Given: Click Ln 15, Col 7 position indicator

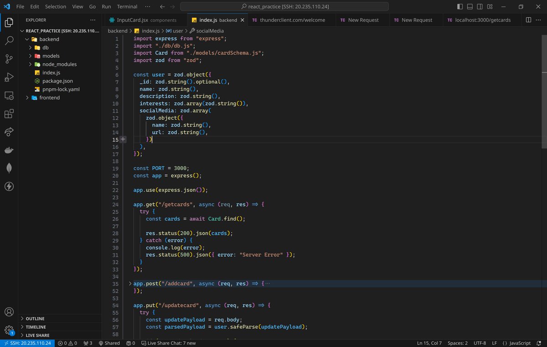Looking at the screenshot, I should (x=429, y=343).
